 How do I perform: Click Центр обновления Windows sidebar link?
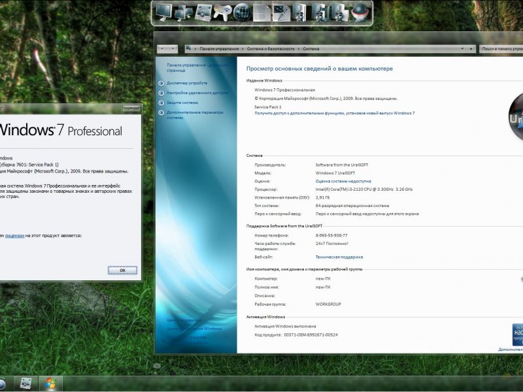194,329
